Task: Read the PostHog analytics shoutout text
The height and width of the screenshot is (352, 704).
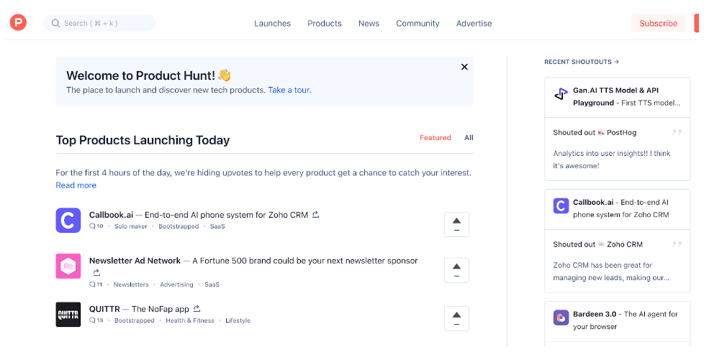Action: pos(612,159)
